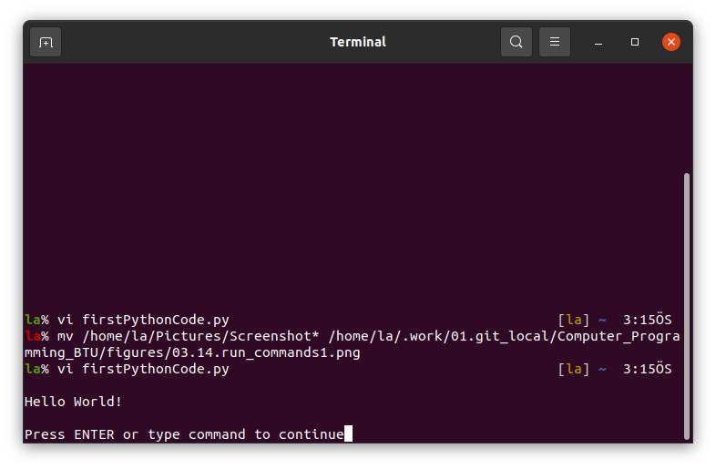Open the hamburger menu
The width and height of the screenshot is (716, 469).
point(555,42)
